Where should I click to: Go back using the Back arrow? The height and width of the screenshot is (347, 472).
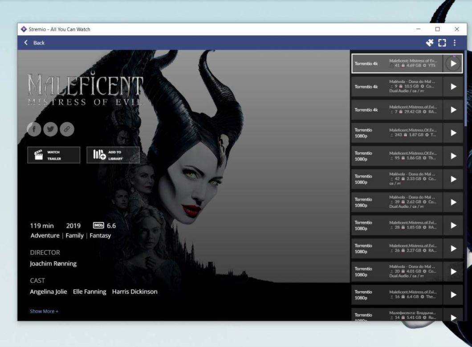(x=26, y=42)
